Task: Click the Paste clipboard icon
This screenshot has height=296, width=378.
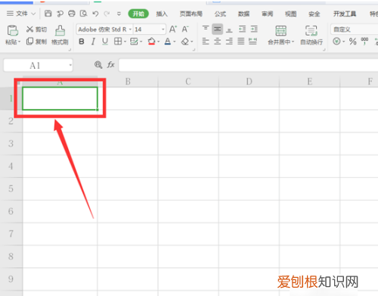Action: tap(12, 30)
